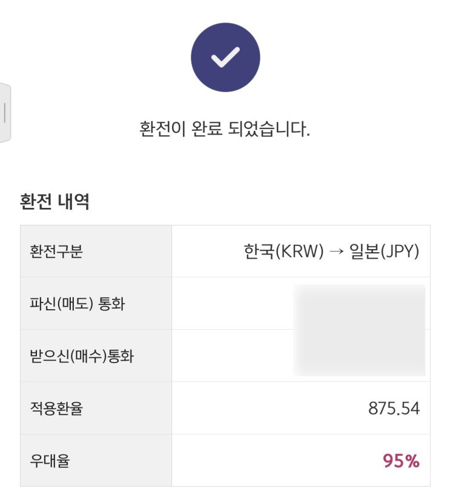450x494 pixels.
Task: Select the 95% preferential rate value
Action: (401, 461)
